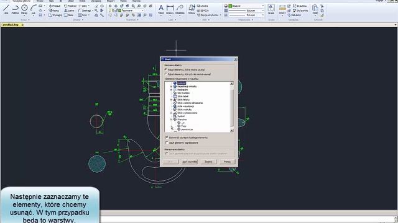Select the Linia (line) drawing tool
This screenshot has height=223, width=398.
(x=6, y=10)
